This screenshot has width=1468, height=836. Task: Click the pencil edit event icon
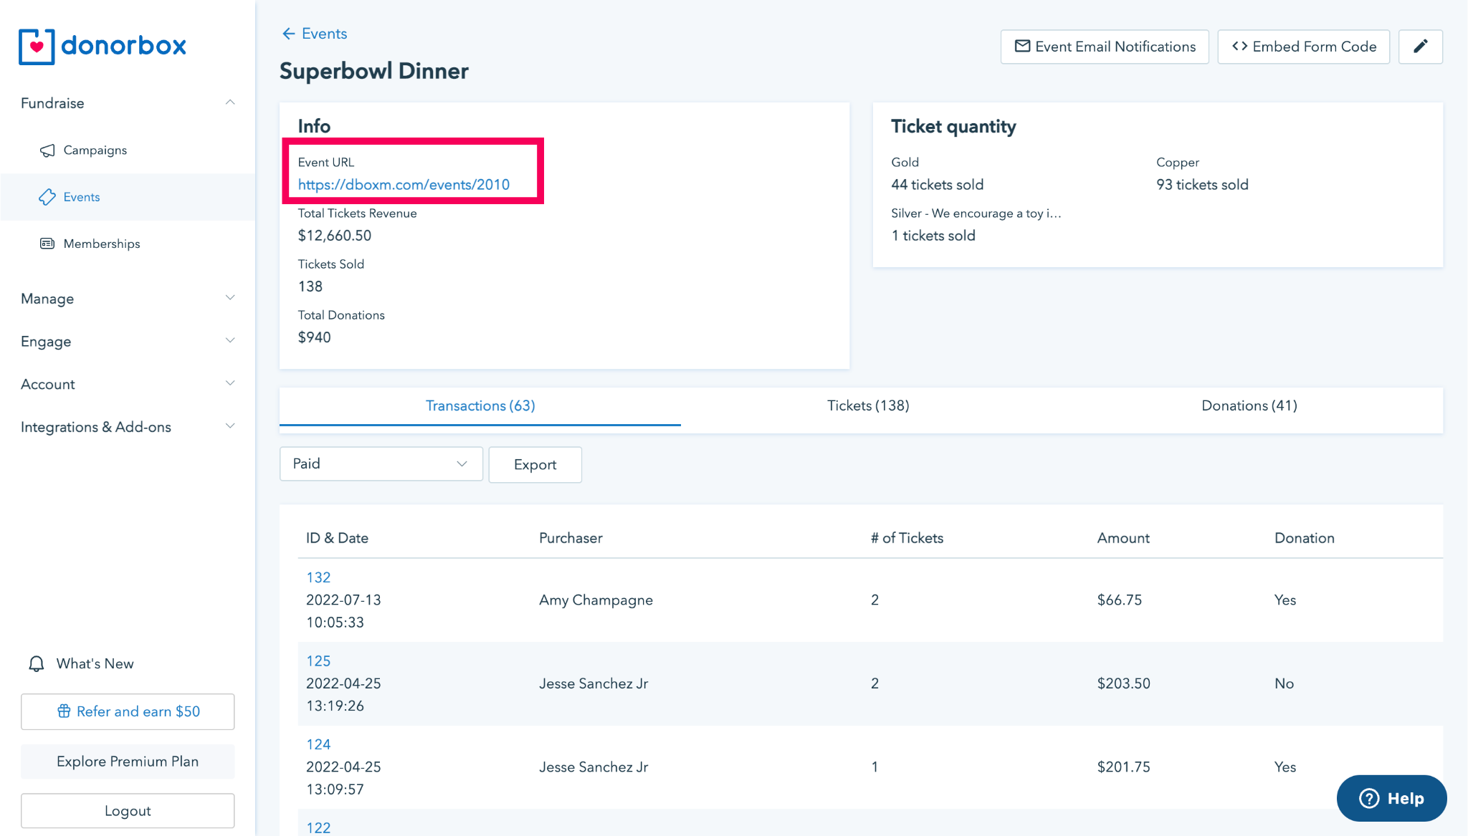tap(1420, 47)
